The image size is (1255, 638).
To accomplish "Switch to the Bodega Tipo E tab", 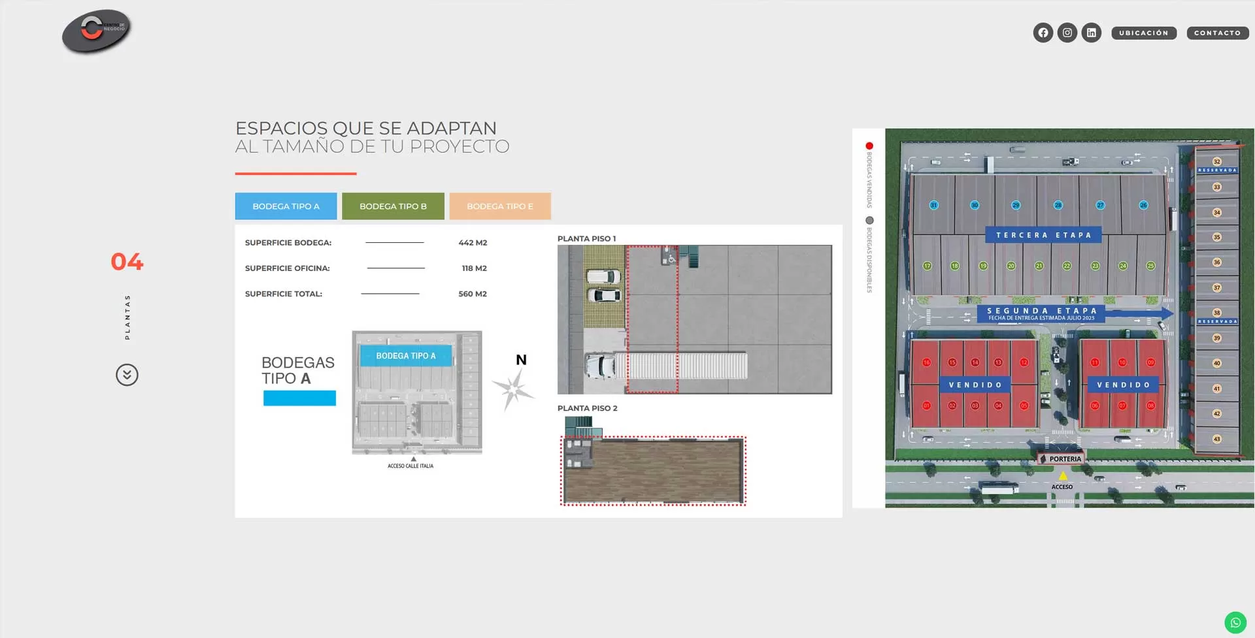I will coord(499,206).
